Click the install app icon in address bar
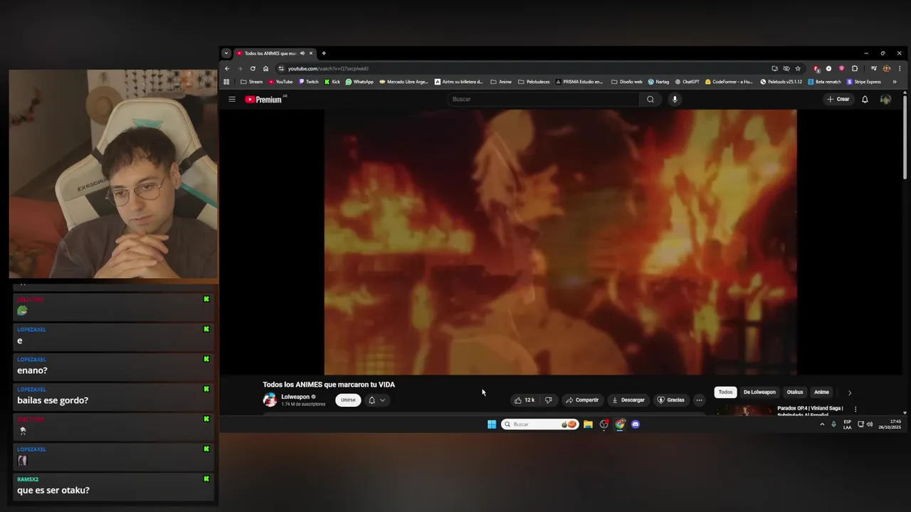This screenshot has width=911, height=512. (x=774, y=68)
